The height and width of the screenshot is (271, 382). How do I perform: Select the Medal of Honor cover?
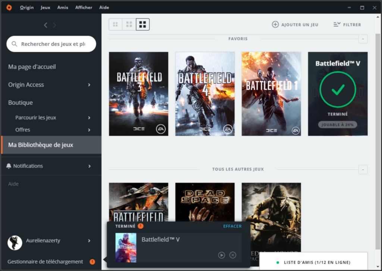(x=271, y=217)
